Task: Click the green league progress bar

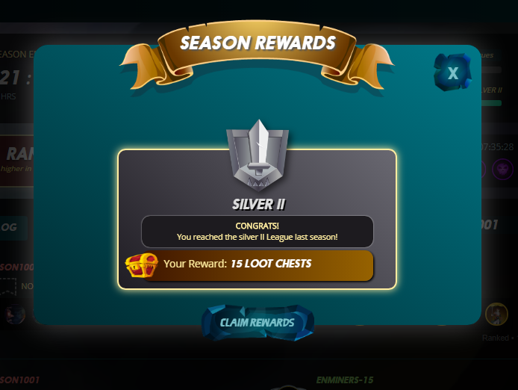Action: pos(491,103)
